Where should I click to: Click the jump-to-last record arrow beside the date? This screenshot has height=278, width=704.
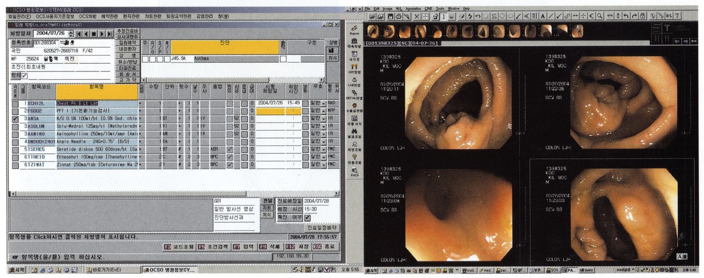coord(110,34)
